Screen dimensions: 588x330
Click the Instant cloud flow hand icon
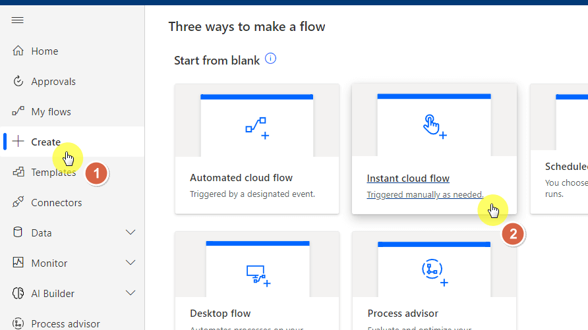point(434,126)
